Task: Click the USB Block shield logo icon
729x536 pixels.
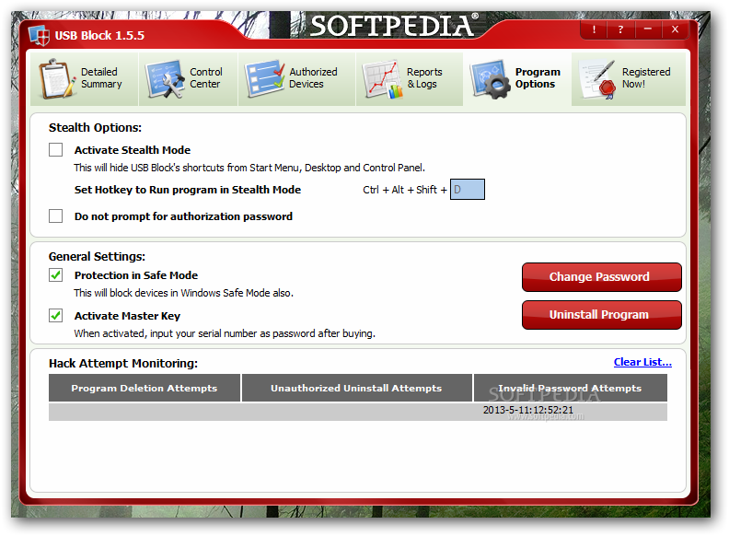Action: [x=39, y=35]
